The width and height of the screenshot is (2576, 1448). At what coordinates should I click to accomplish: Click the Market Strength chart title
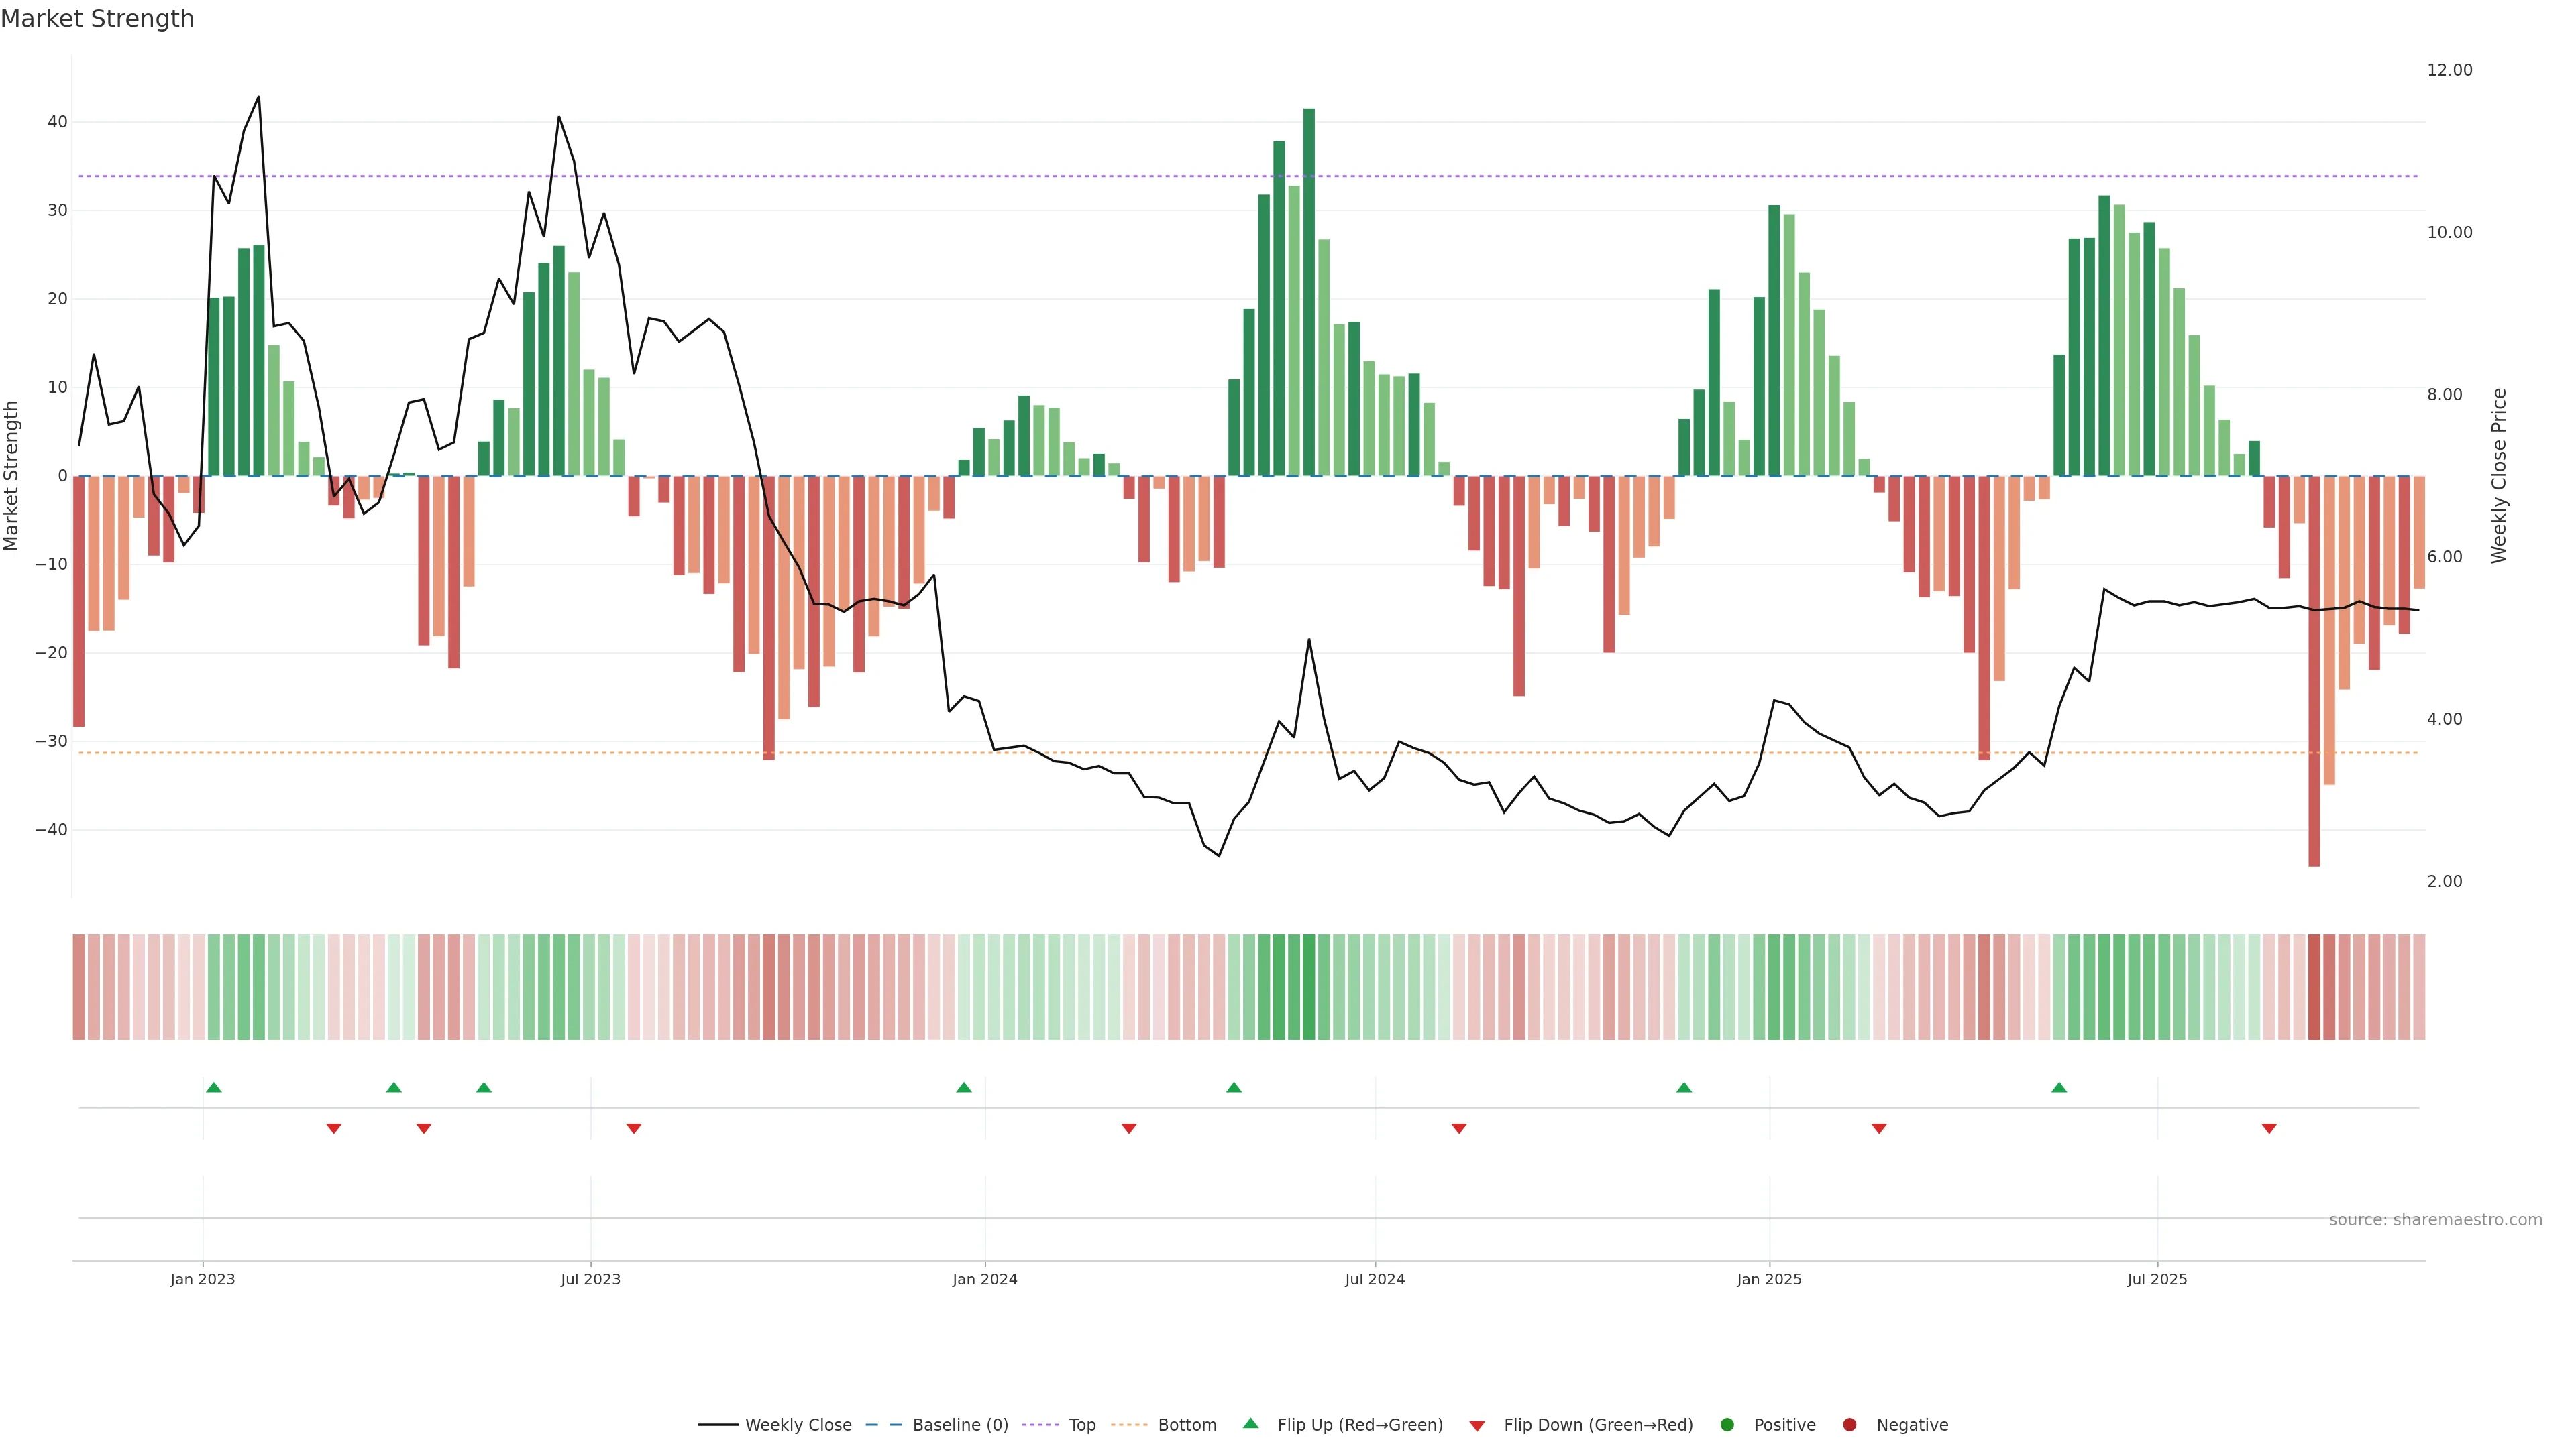97,19
